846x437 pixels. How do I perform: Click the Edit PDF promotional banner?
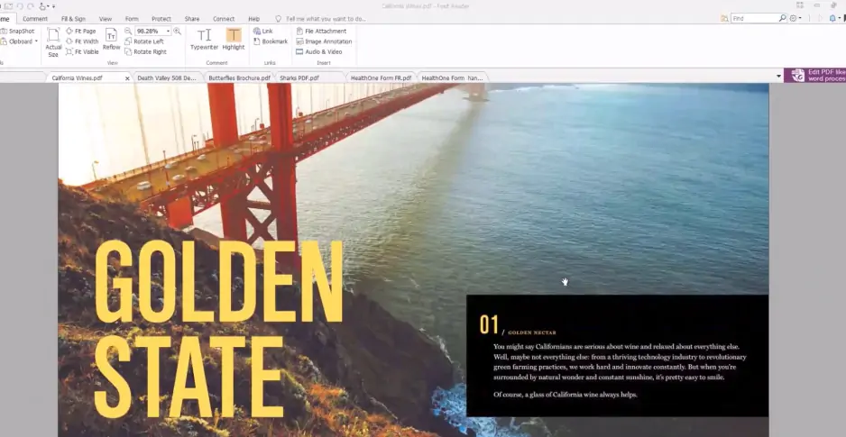[x=815, y=76]
